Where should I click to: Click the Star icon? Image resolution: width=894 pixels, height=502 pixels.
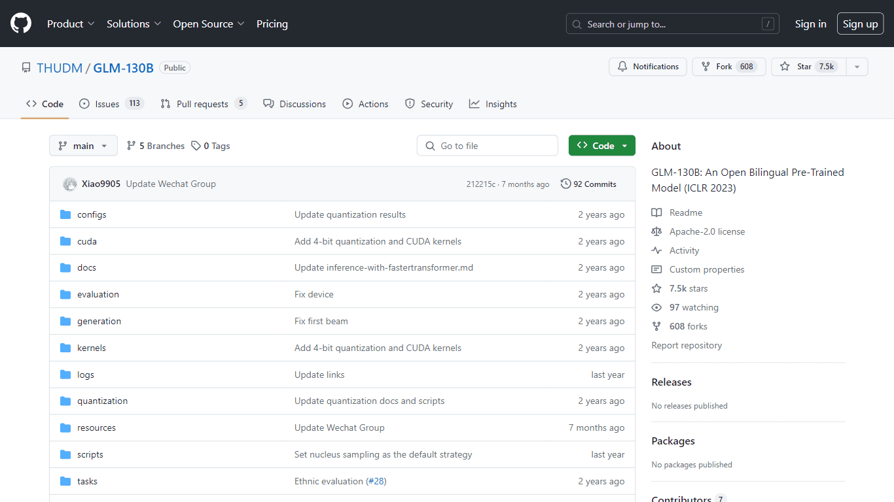click(x=785, y=67)
